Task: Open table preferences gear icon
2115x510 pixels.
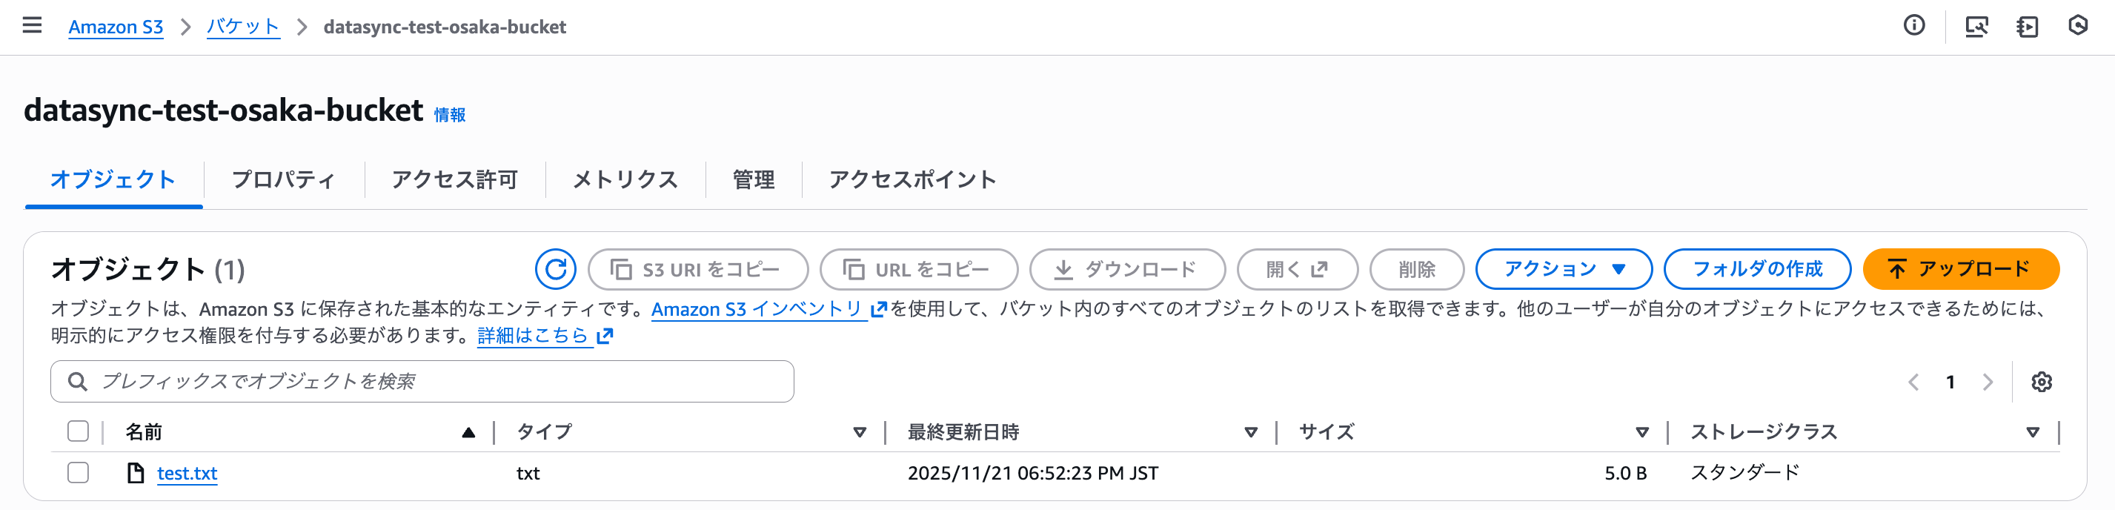Action: coord(2041,382)
